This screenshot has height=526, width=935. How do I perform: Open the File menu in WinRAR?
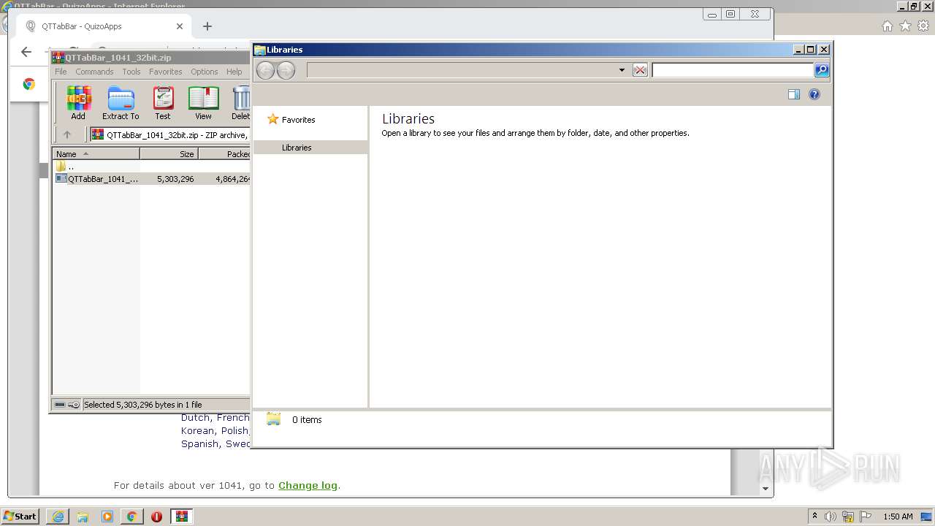tap(61, 72)
